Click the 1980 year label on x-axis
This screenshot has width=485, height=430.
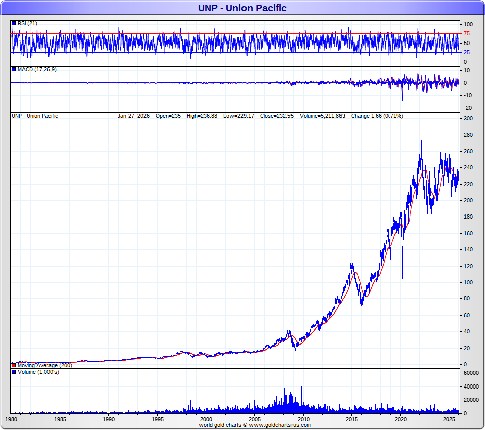click(11, 419)
